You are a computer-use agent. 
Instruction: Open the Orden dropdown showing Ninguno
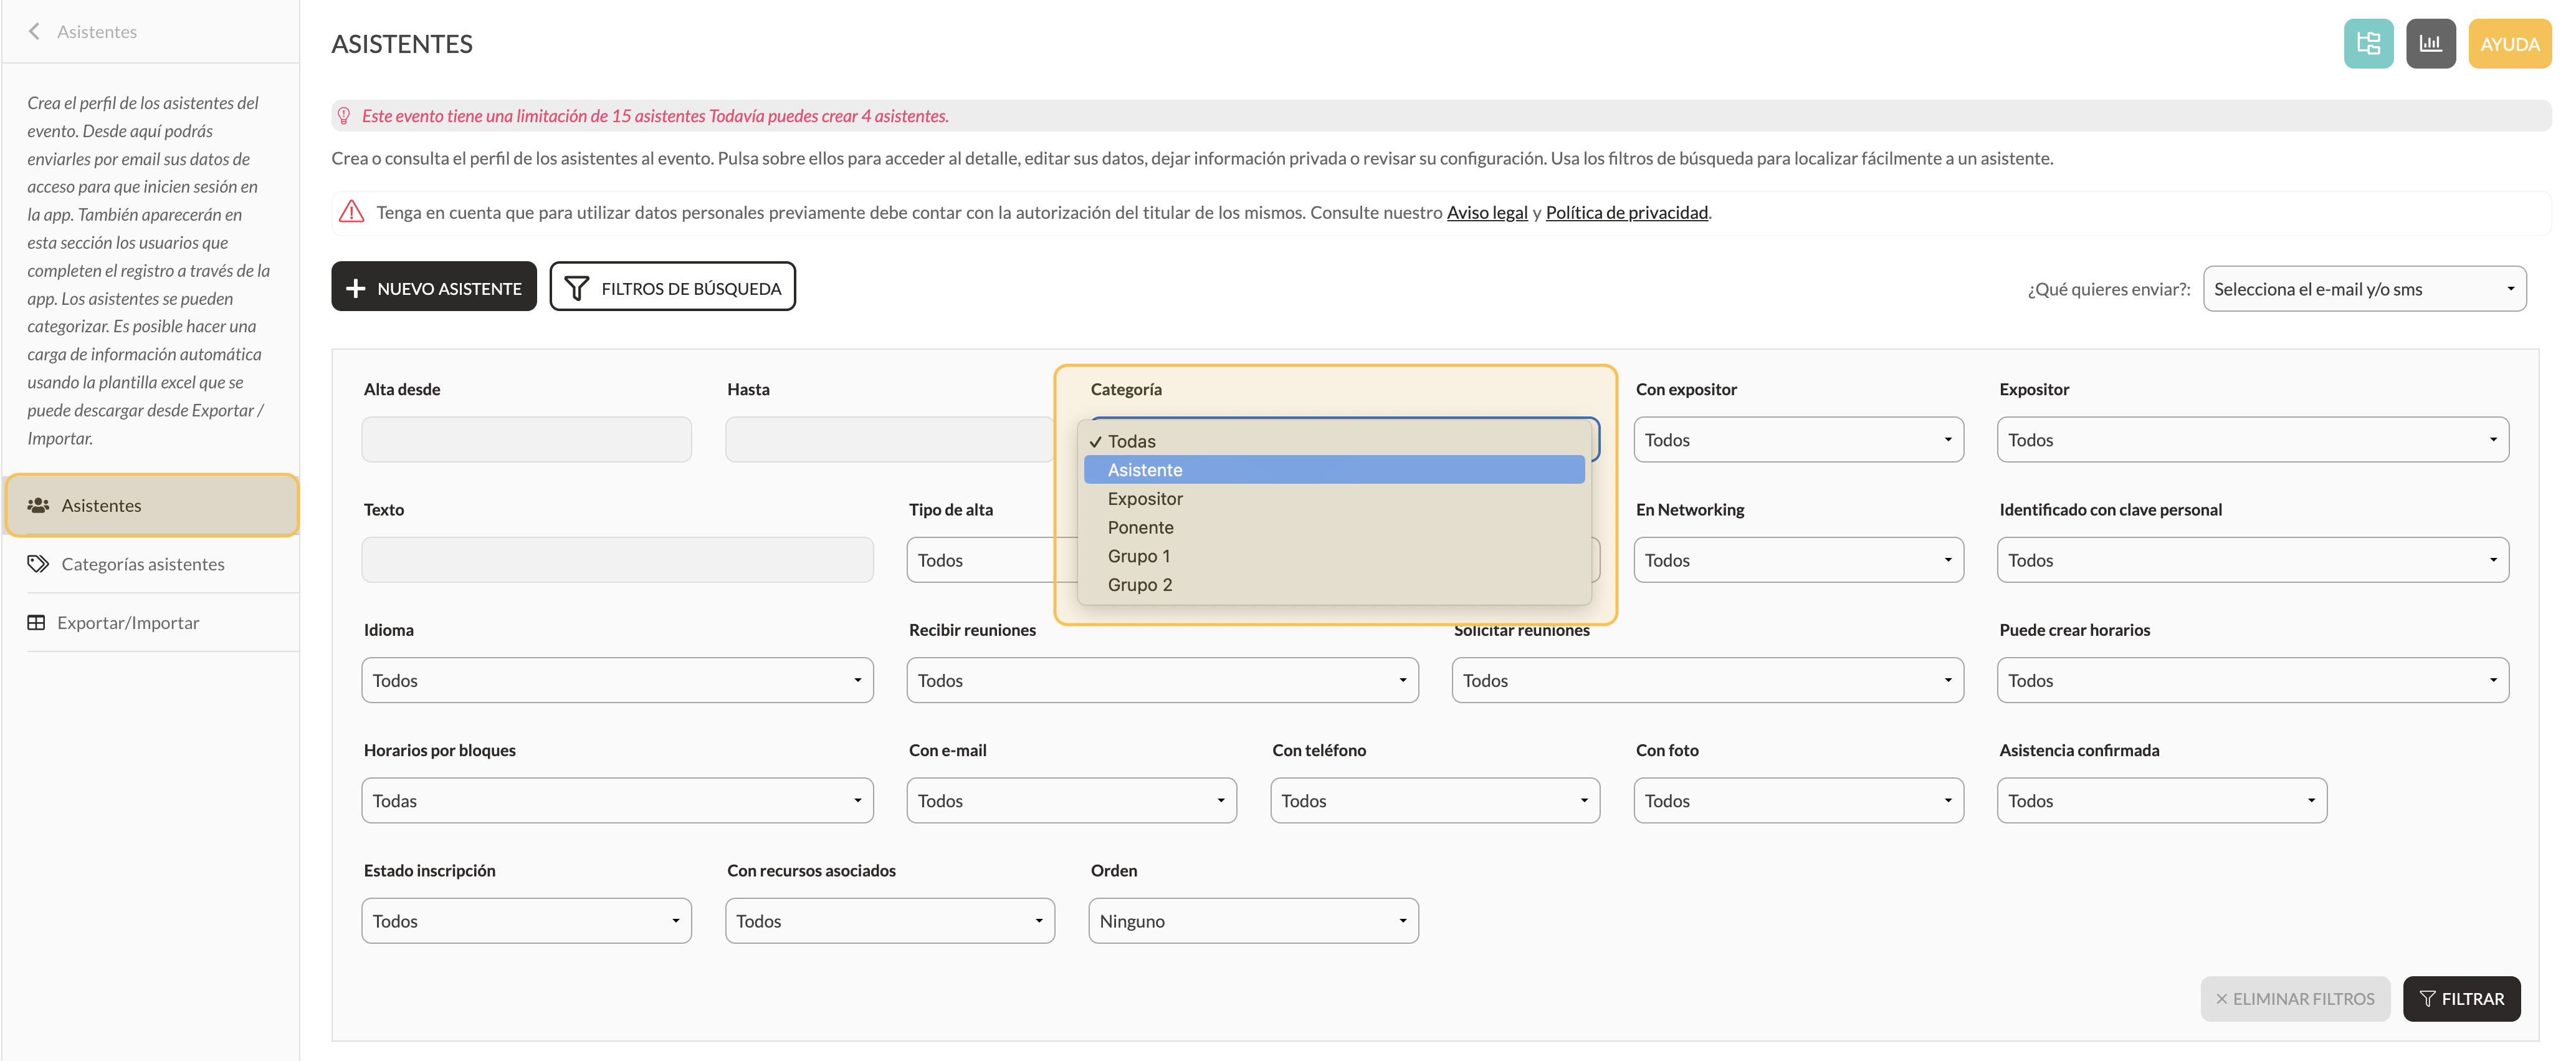pos(1253,921)
